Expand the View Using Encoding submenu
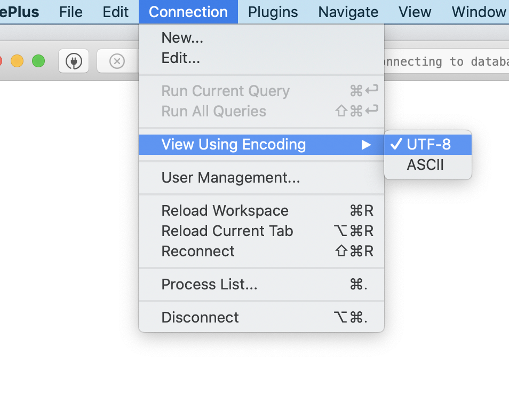The height and width of the screenshot is (393, 509). [234, 144]
